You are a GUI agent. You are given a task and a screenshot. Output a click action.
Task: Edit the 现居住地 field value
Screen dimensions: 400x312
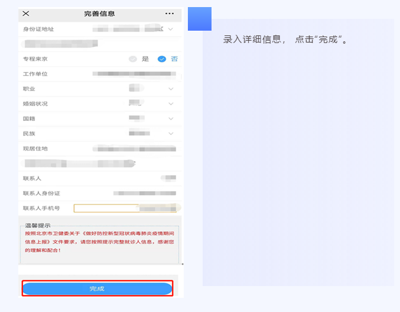tap(134, 149)
